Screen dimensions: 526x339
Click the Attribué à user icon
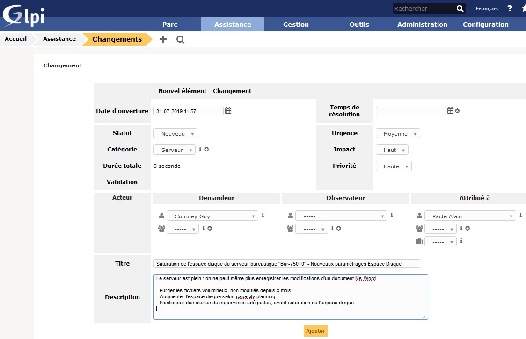419,216
